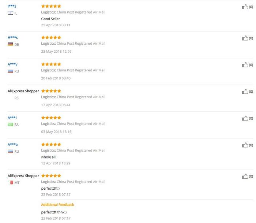This screenshot has height=223, width=256.
Task: Like the AliExpress Shopper review from RS
Action: pyautogui.click(x=245, y=92)
